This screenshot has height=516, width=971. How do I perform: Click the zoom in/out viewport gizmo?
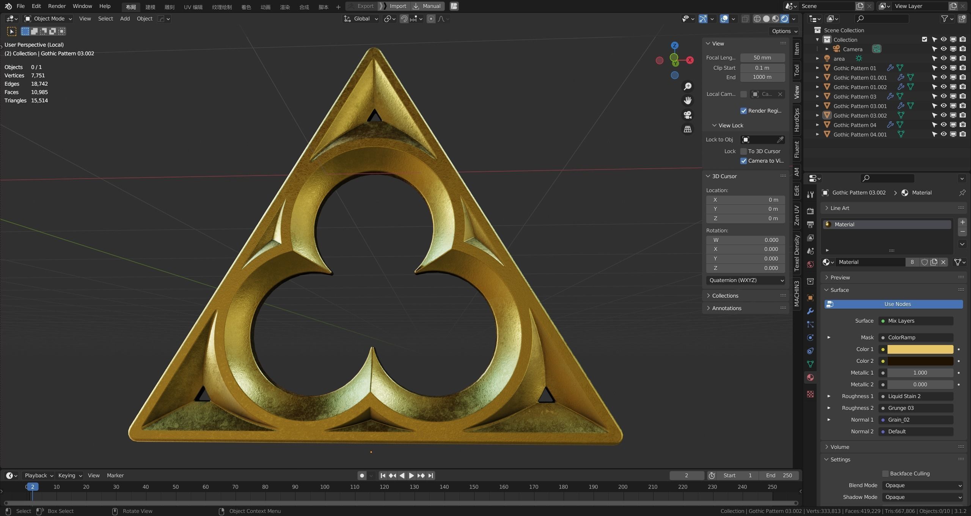coord(687,86)
